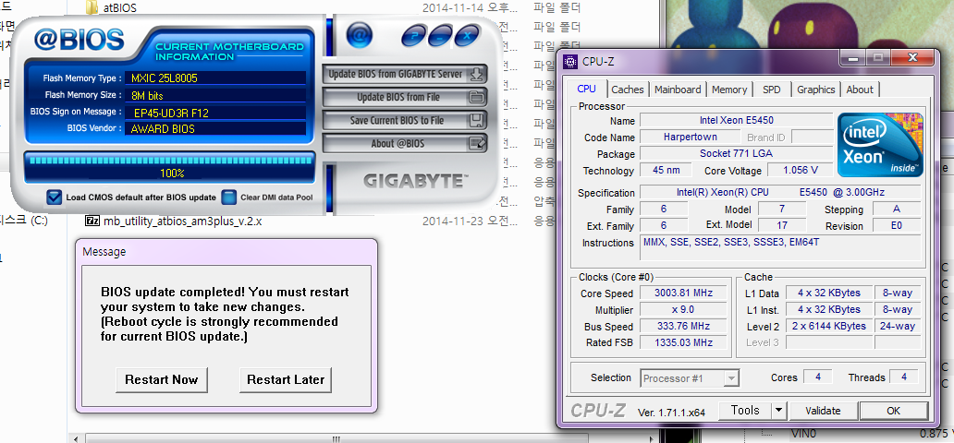Click the Intel Xeon inside logo
This screenshot has width=954, height=443.
880,145
